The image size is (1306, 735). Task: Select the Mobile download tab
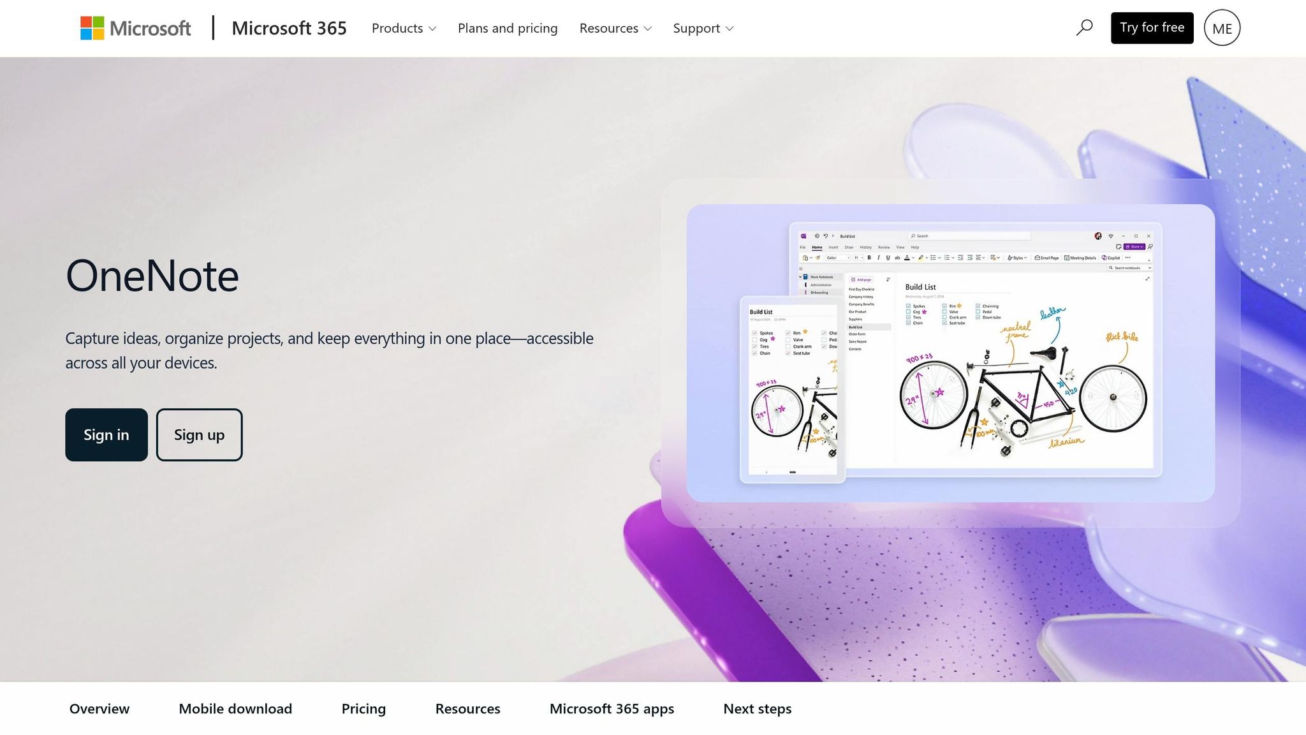click(235, 709)
